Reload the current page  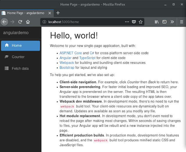point(20,22)
